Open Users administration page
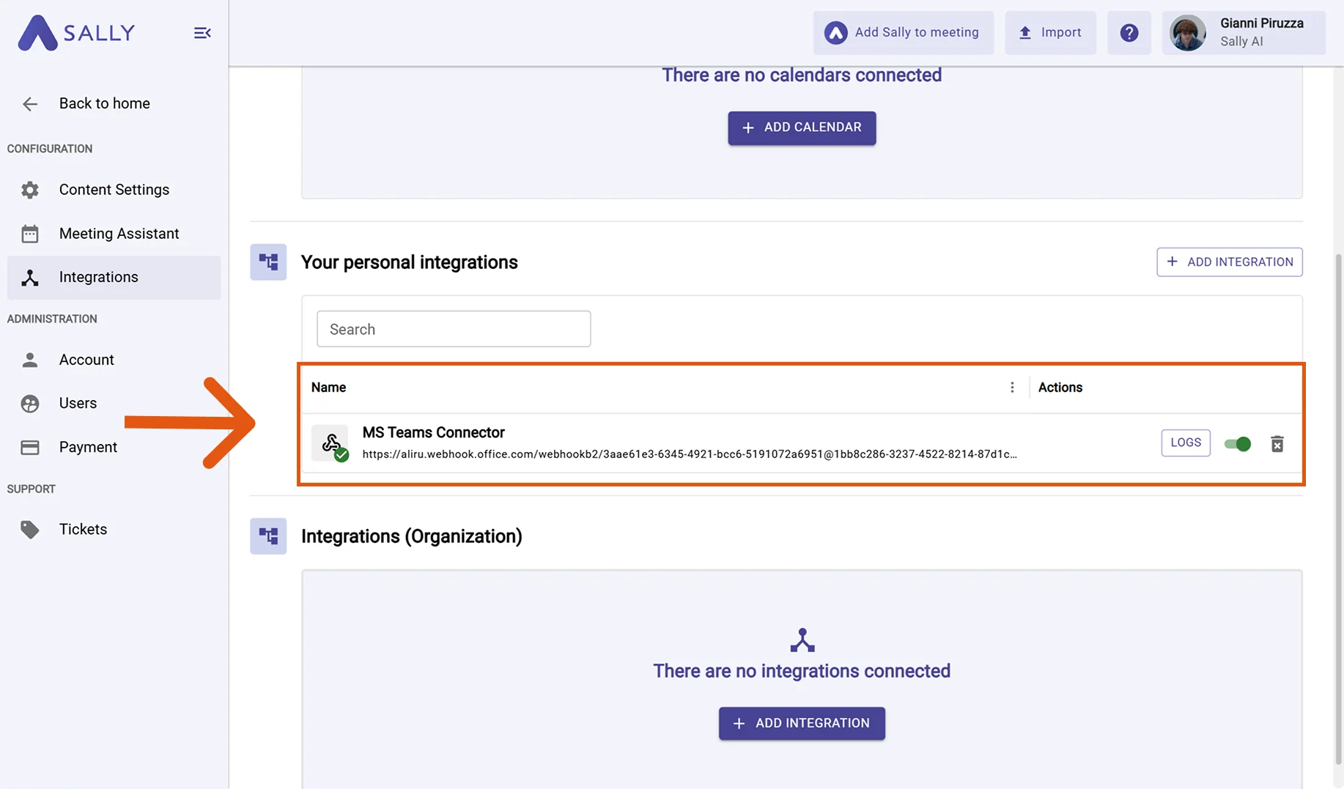The height and width of the screenshot is (789, 1344). coord(114,404)
